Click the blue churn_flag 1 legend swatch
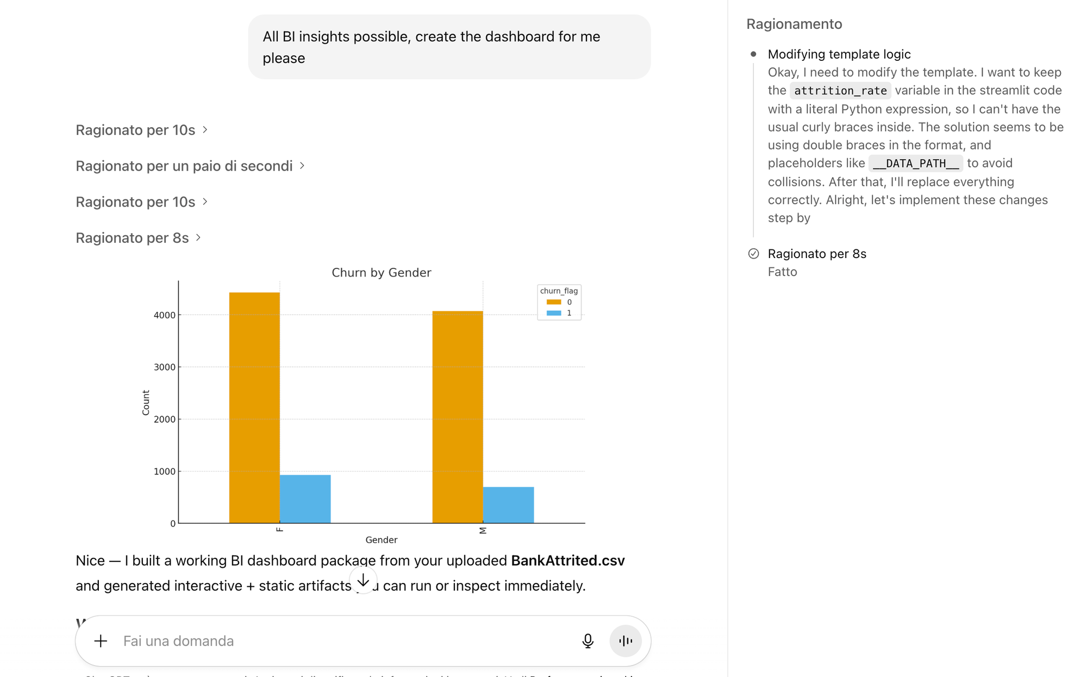The height and width of the screenshot is (677, 1087). pos(553,313)
